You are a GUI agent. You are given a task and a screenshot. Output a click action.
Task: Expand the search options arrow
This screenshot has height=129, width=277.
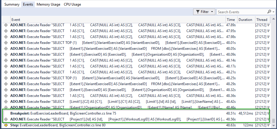(x=273, y=12)
